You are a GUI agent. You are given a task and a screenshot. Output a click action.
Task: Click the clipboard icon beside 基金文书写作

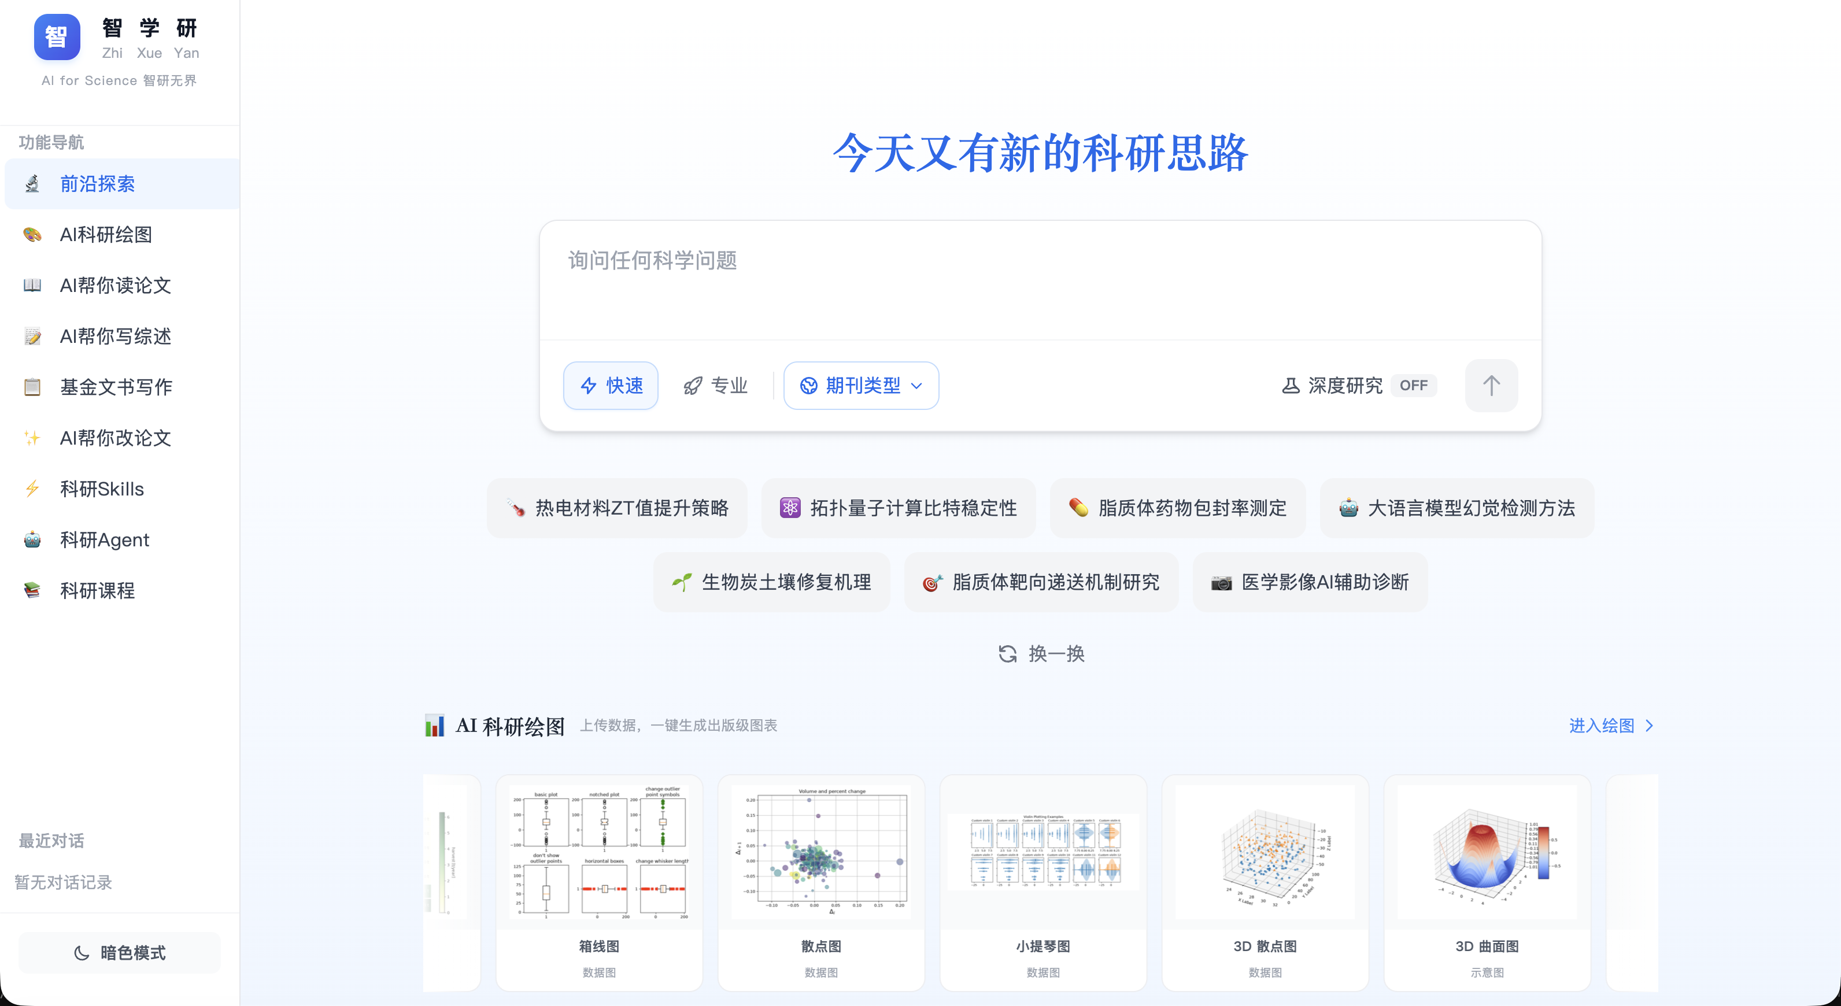click(x=32, y=387)
